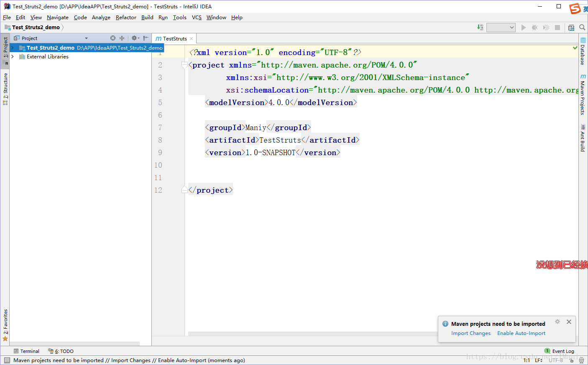Click the Import Changes link
This screenshot has width=588, height=365.
point(471,333)
